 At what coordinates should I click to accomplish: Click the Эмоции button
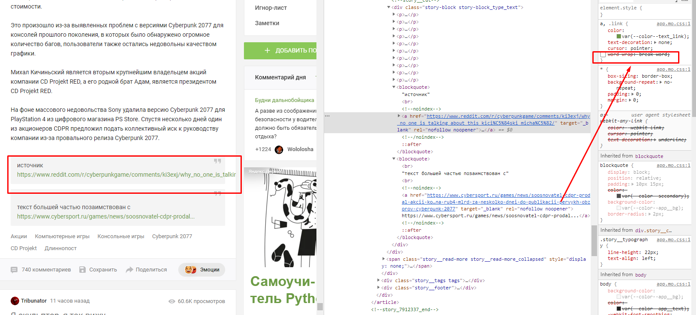[x=202, y=270]
